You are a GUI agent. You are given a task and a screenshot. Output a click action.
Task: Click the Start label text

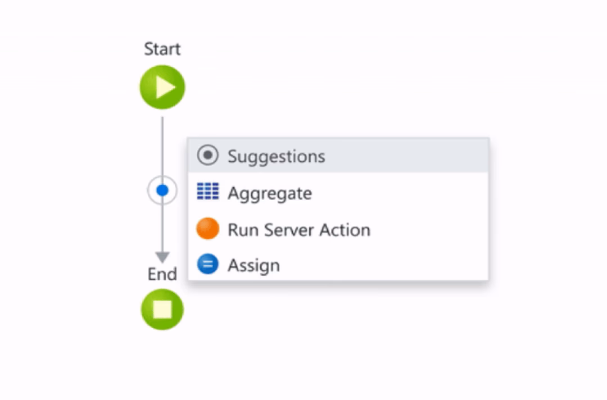(x=162, y=49)
